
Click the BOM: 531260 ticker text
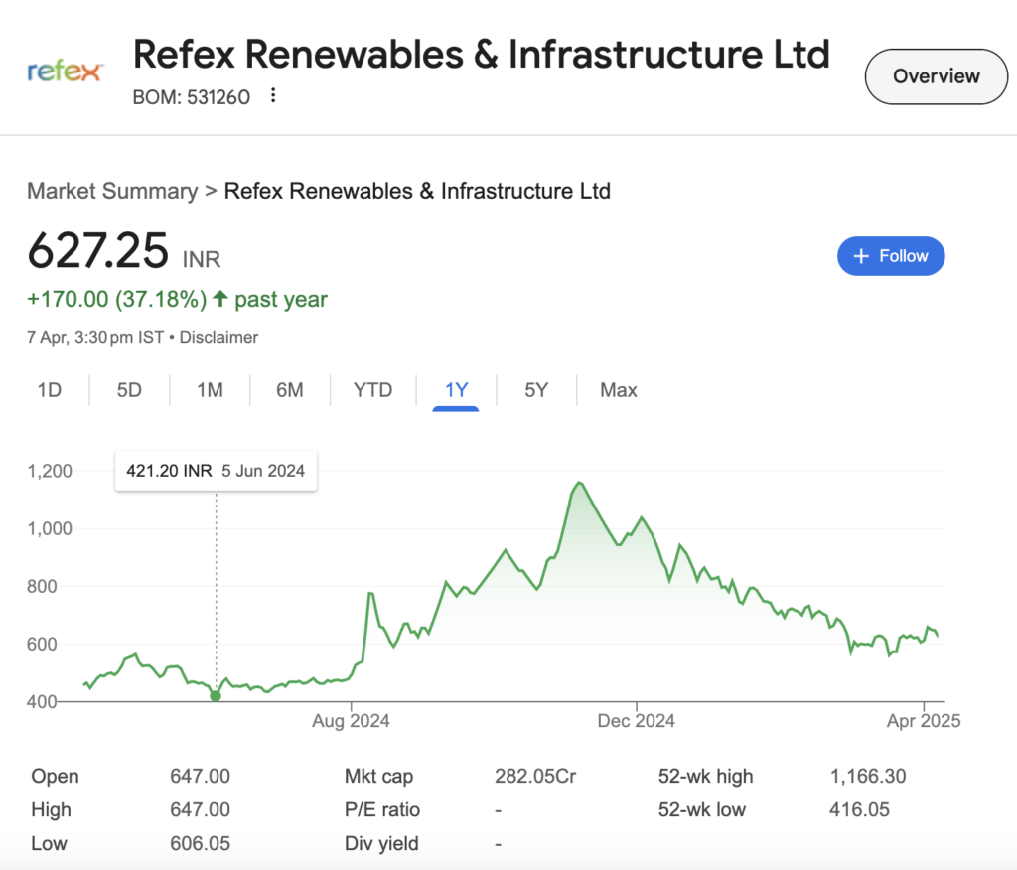(x=192, y=97)
